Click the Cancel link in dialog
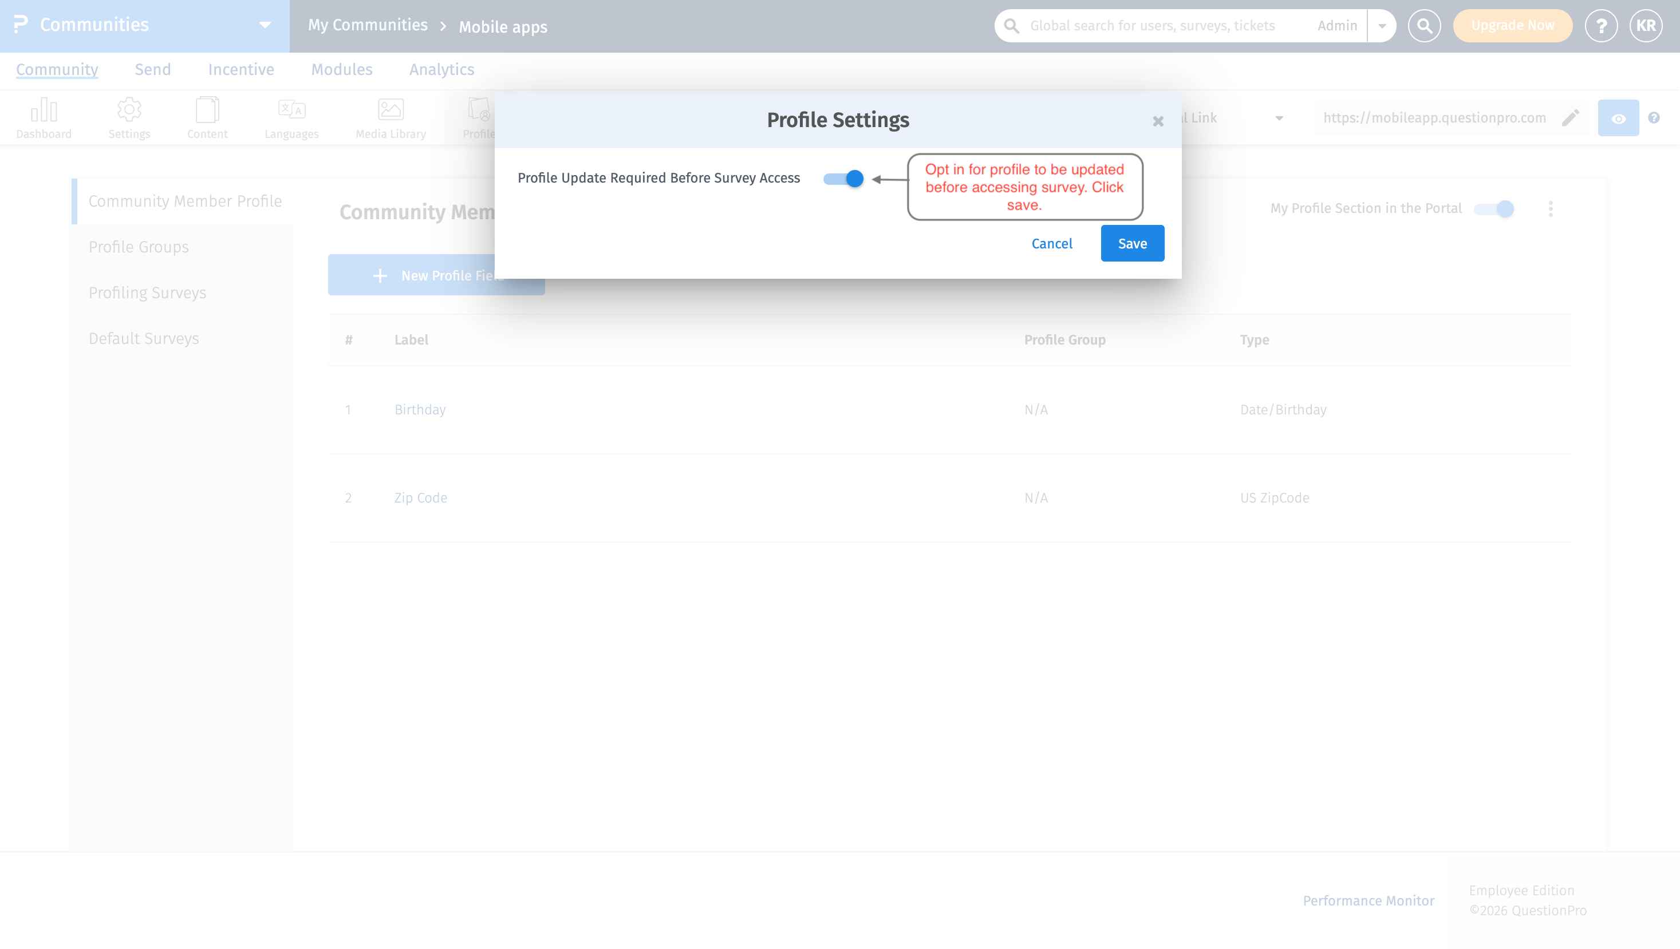Viewport: 1680px width, 949px height. pyautogui.click(x=1051, y=244)
